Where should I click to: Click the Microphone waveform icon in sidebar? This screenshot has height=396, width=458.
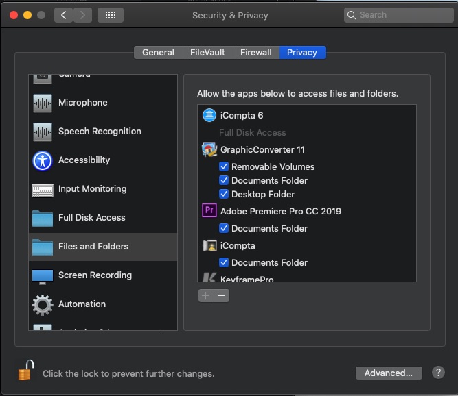click(x=43, y=103)
